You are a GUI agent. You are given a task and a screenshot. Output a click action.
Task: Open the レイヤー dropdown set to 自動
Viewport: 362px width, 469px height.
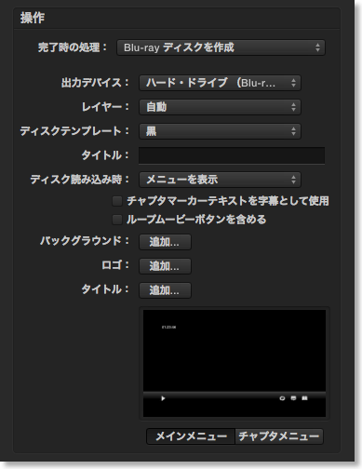point(220,107)
